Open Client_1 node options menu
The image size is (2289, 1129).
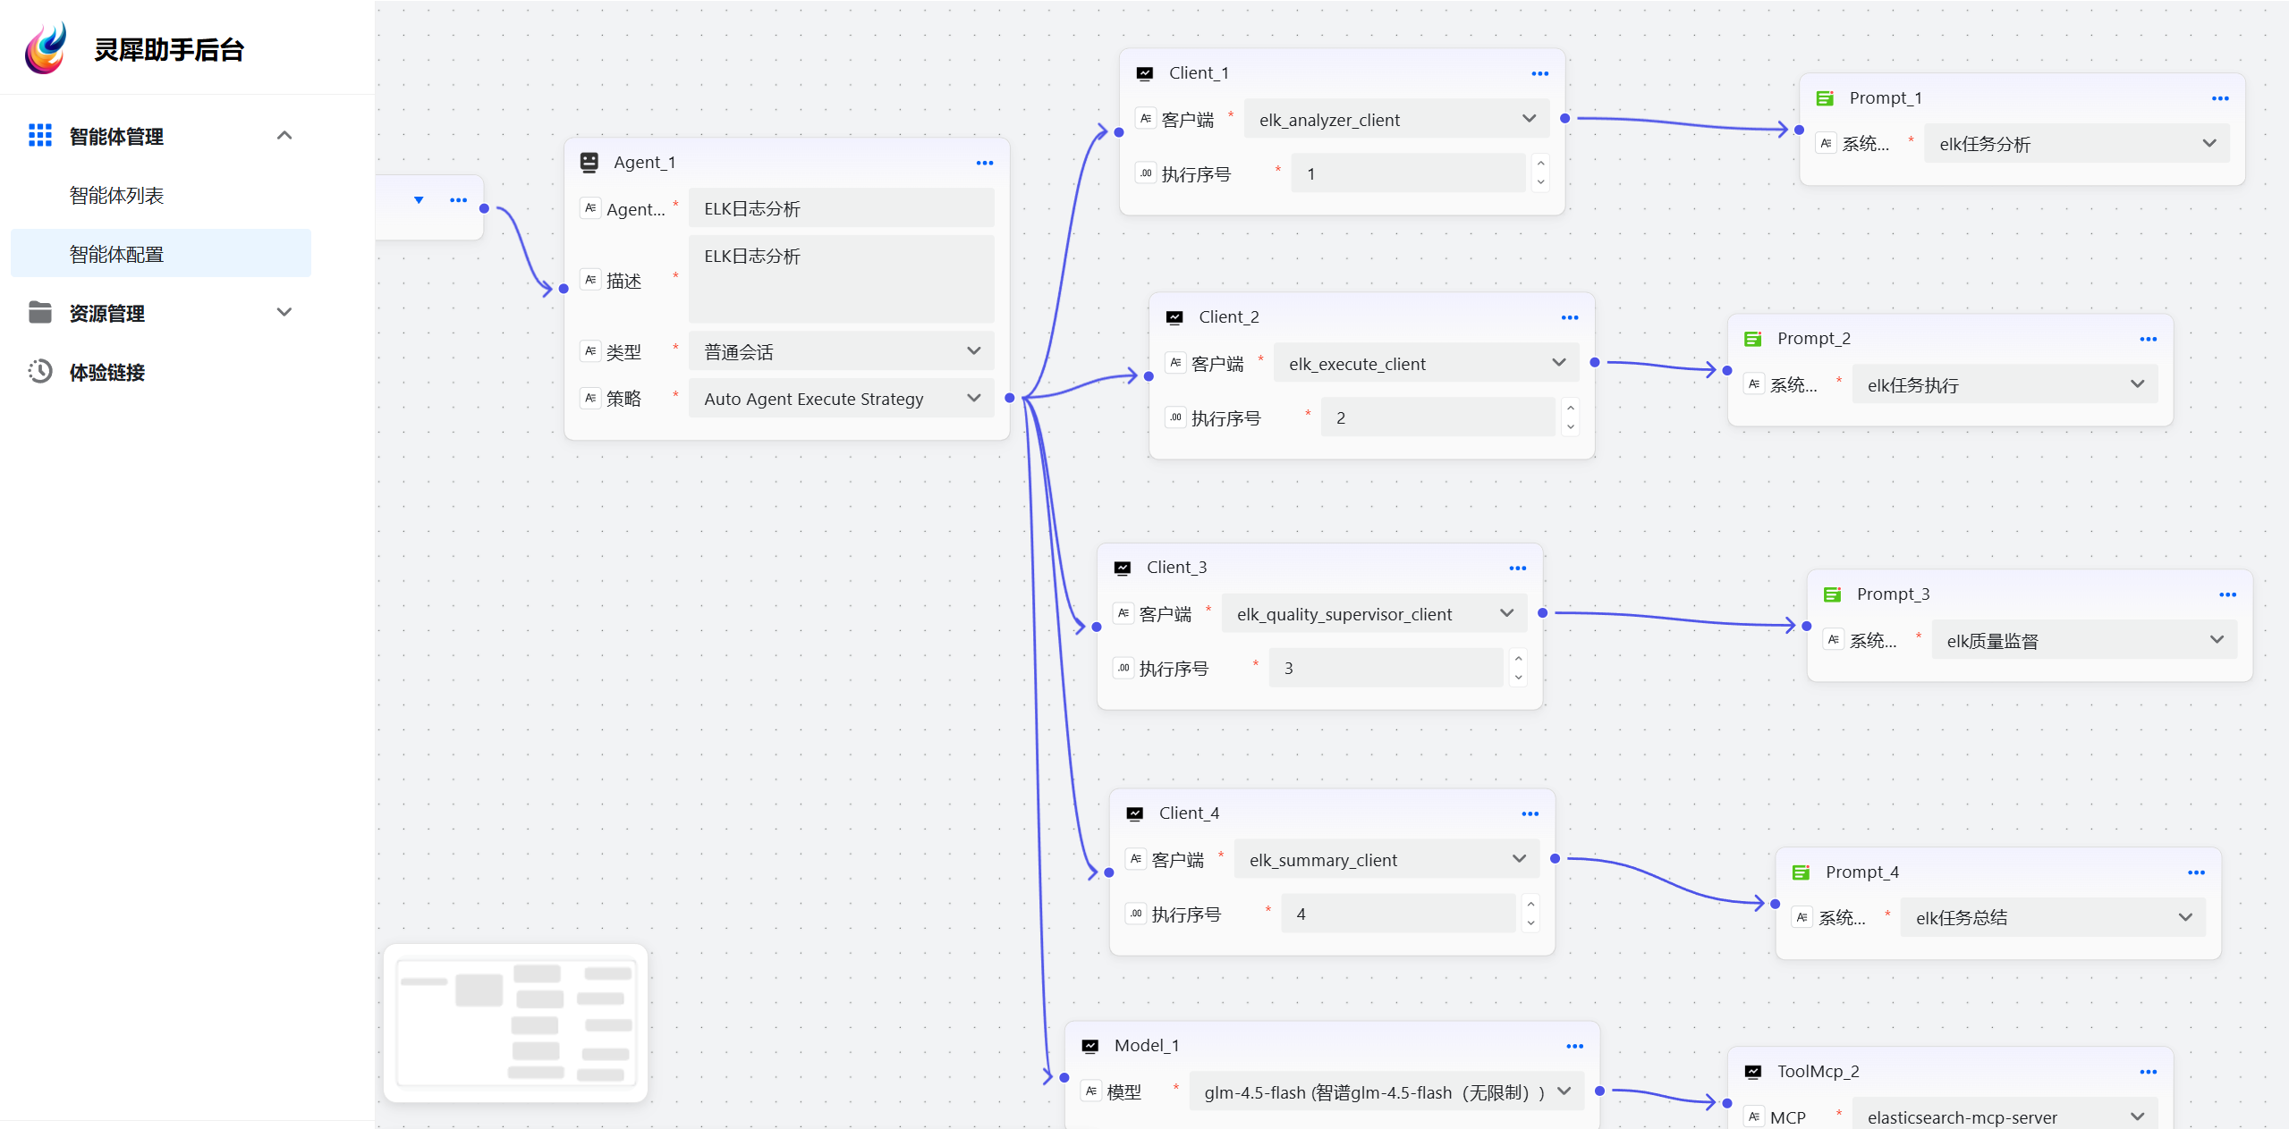point(1539,73)
